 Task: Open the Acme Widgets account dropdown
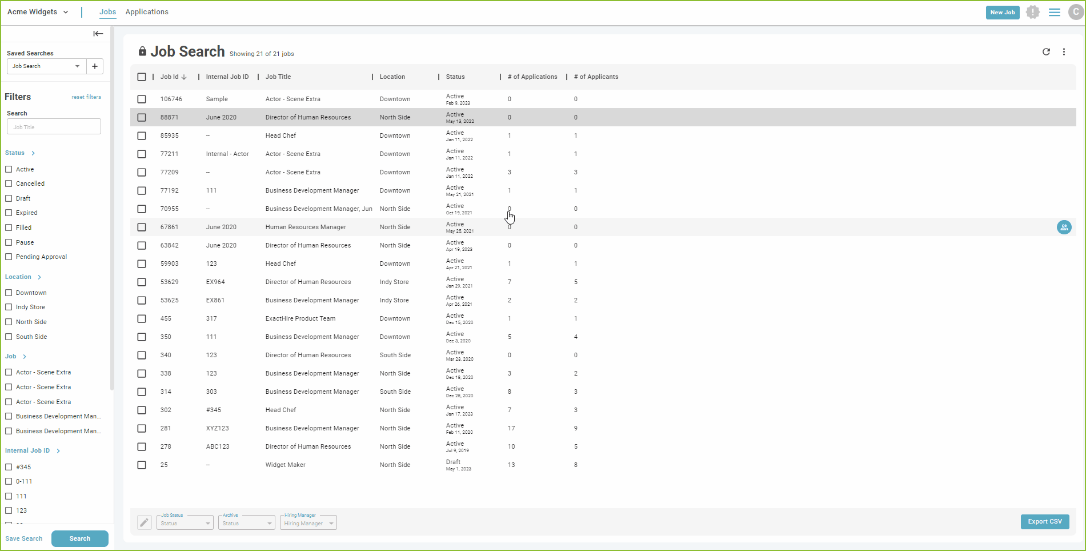[38, 11]
